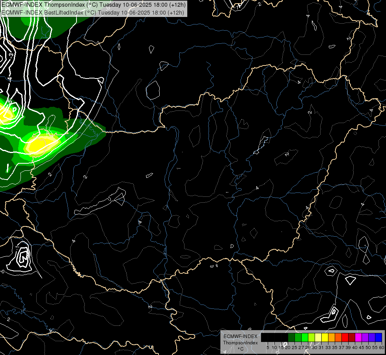
Task: Click the pale yellow 30-31 legend swatch
Action: coord(318,337)
